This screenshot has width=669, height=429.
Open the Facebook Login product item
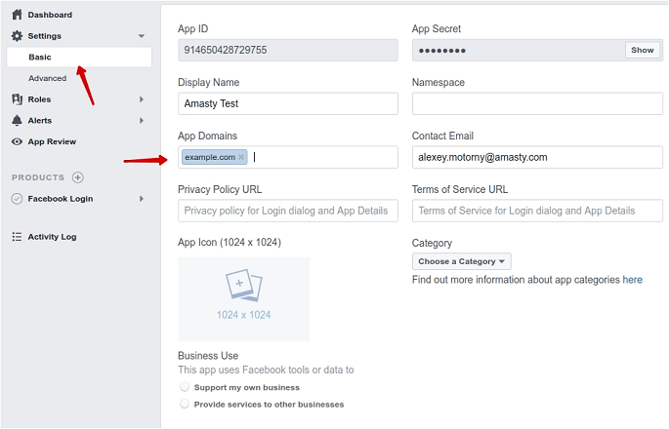[61, 199]
